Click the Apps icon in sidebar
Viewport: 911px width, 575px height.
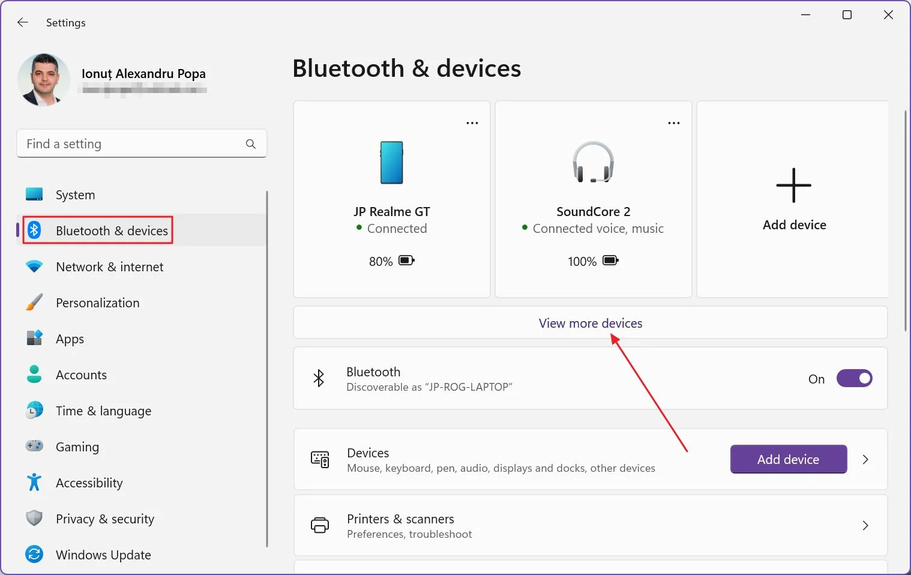click(x=34, y=338)
